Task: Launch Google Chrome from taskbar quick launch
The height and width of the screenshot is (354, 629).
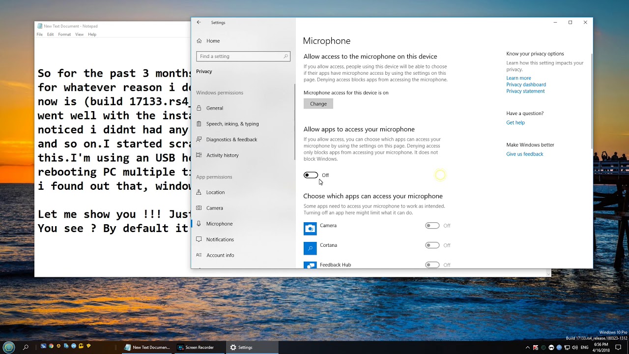Action: [51, 347]
